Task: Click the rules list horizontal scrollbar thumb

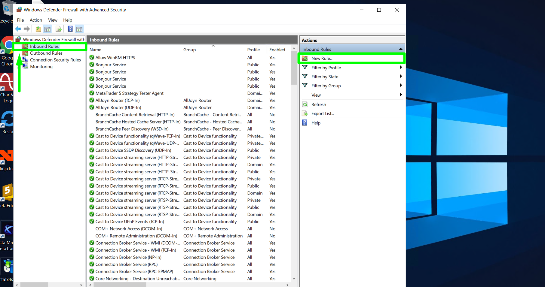Action: coord(120,285)
